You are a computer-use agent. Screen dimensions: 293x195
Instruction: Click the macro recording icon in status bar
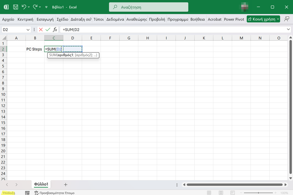point(27,193)
